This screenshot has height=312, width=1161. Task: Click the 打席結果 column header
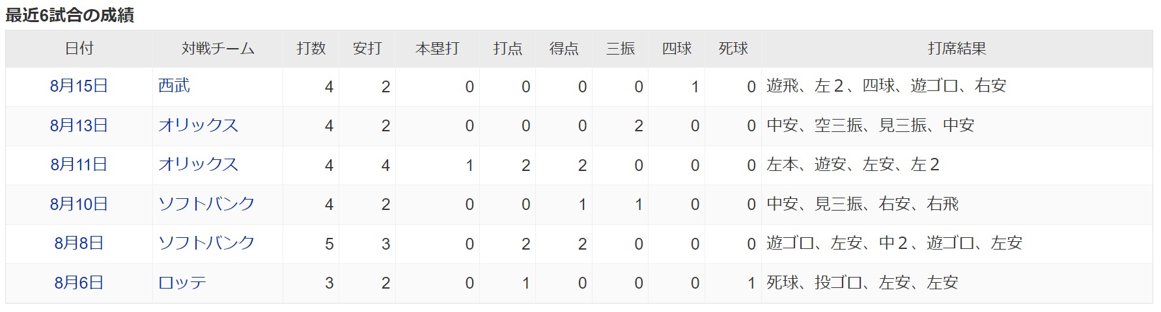click(x=957, y=49)
